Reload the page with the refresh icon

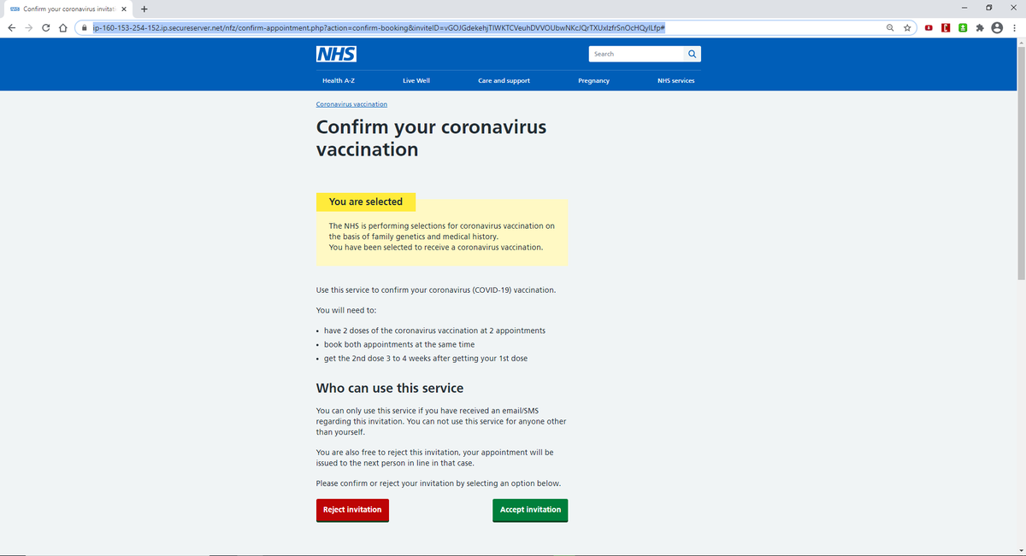pyautogui.click(x=45, y=27)
